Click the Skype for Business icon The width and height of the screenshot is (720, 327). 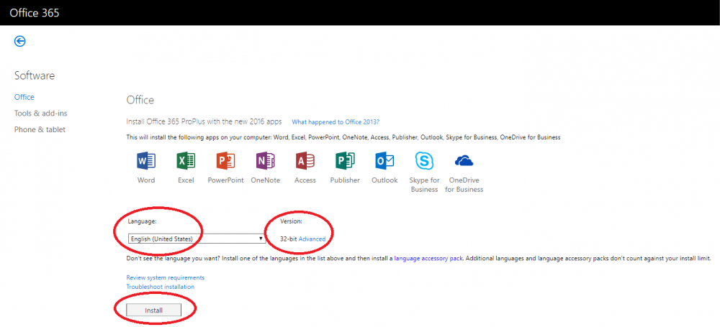point(424,161)
